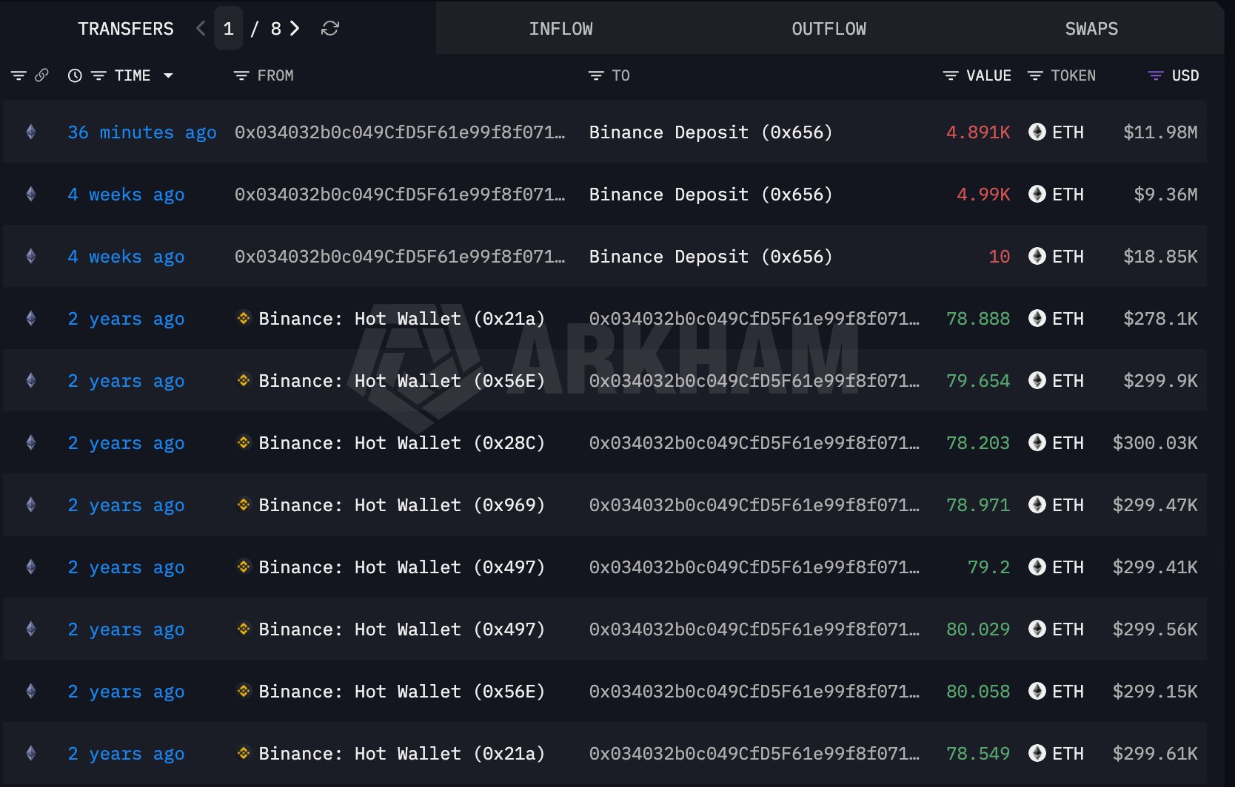Click recipient address in $299.9K row

pos(754,381)
